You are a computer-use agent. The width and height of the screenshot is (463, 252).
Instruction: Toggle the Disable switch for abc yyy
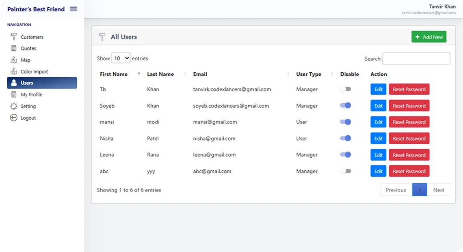(346, 171)
